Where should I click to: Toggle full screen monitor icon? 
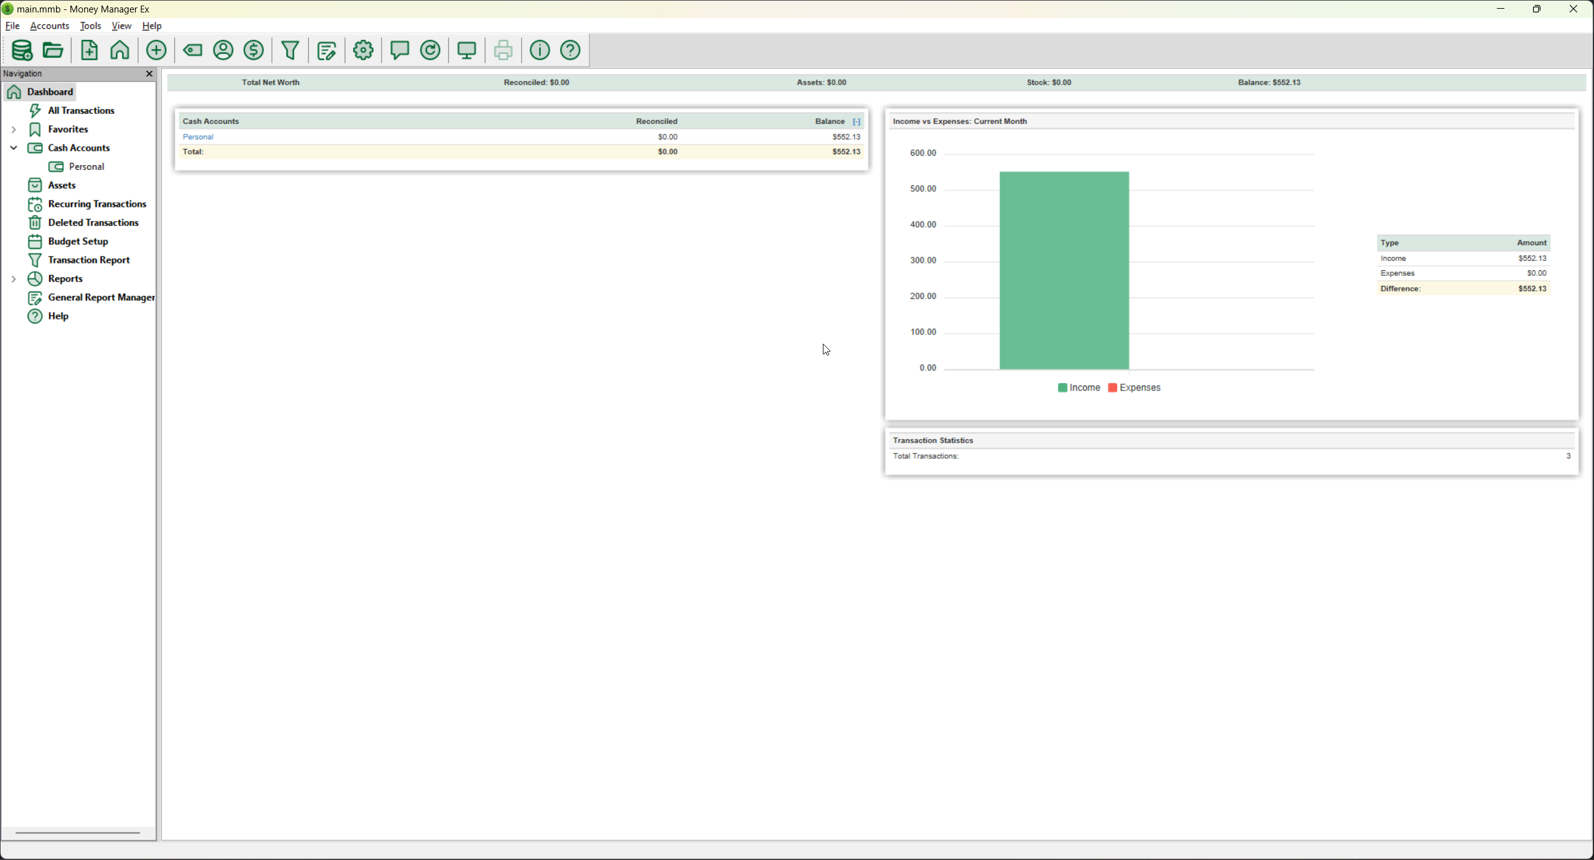click(x=467, y=50)
